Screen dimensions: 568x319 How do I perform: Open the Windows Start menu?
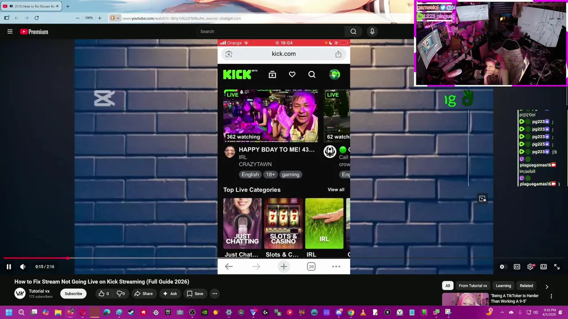(x=8, y=313)
